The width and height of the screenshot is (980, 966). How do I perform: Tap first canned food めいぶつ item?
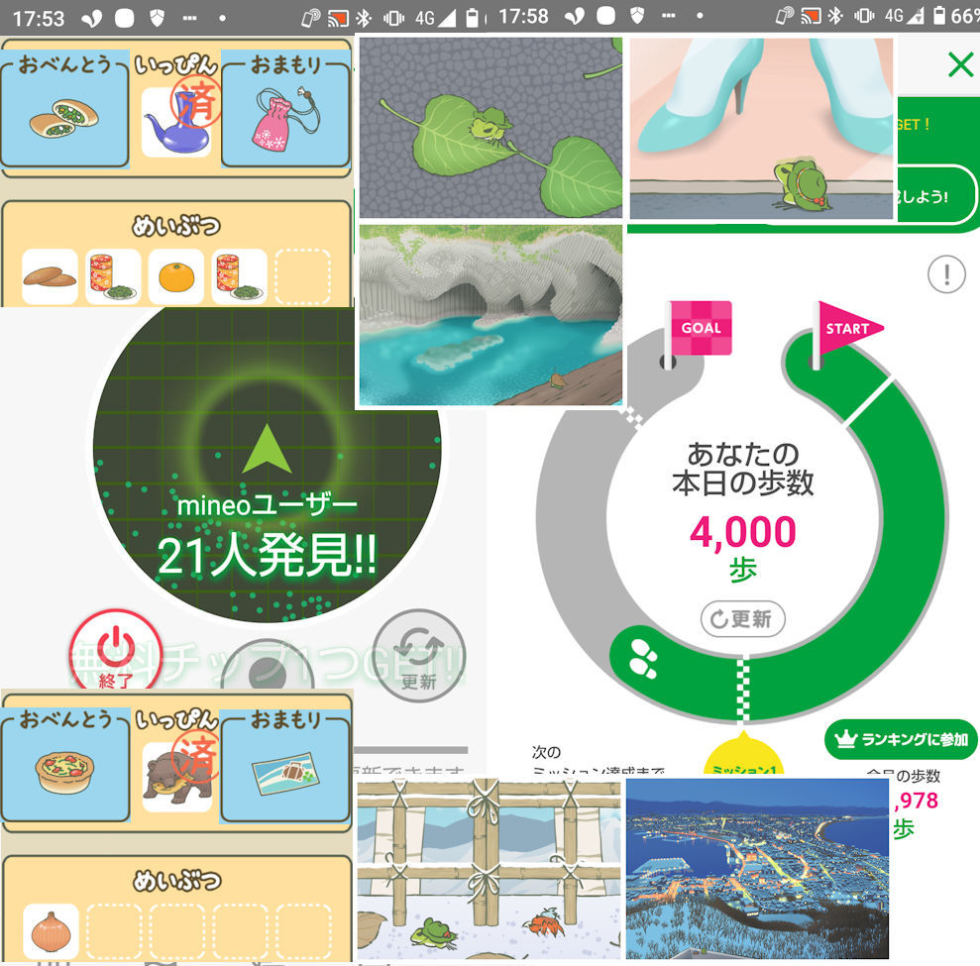pyautogui.click(x=113, y=276)
